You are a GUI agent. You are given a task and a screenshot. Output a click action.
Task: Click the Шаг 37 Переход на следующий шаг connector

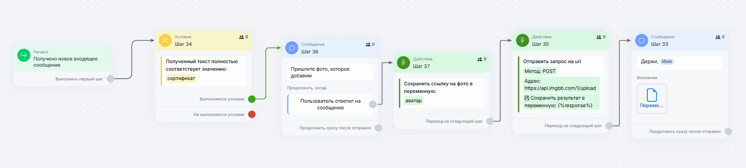490,121
